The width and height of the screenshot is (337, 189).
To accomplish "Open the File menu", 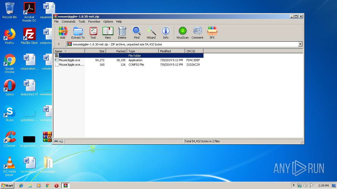I will (x=56, y=22).
